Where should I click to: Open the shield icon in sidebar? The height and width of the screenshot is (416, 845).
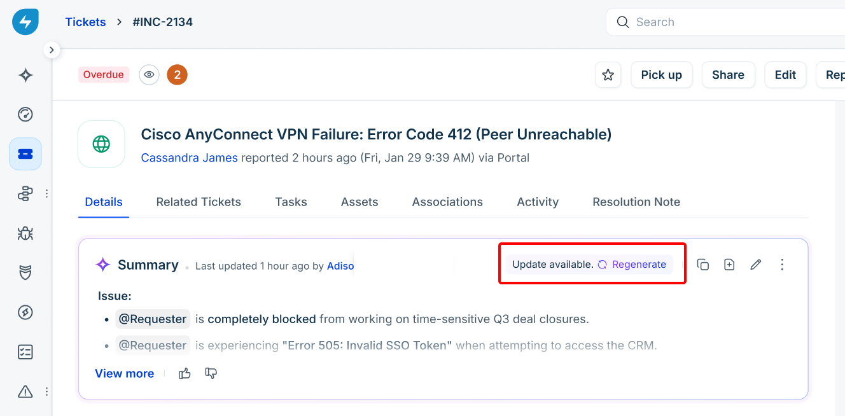tap(25, 273)
